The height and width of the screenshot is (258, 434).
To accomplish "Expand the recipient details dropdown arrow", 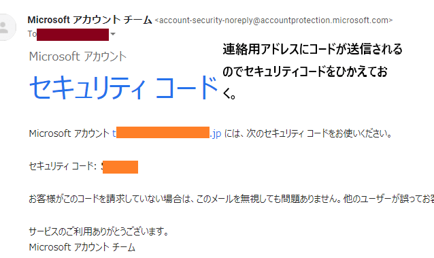I will (113, 34).
